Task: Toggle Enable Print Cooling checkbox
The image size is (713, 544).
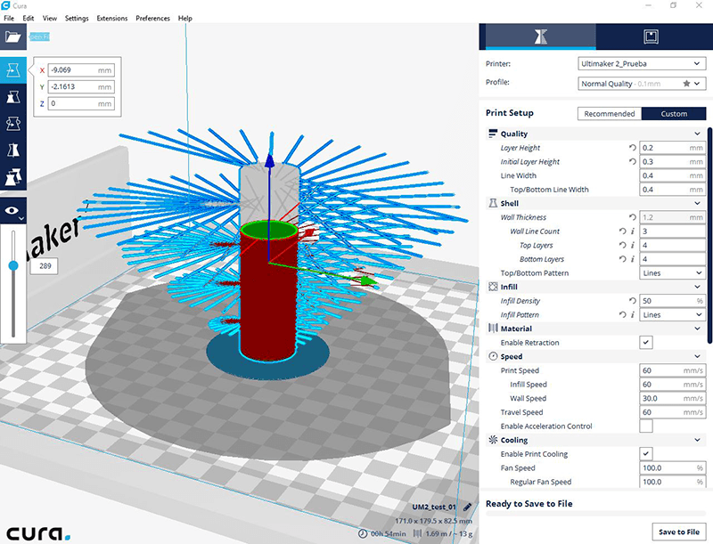Action: coord(645,454)
